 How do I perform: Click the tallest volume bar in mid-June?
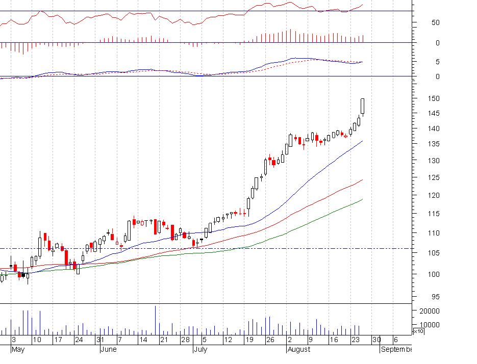click(x=156, y=321)
